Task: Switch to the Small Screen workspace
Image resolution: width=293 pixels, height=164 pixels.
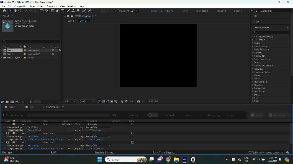Action: pos(202,11)
